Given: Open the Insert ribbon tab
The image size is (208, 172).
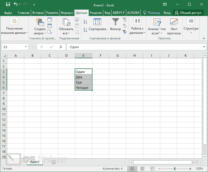Looking at the screenshot, I should click(38, 13).
